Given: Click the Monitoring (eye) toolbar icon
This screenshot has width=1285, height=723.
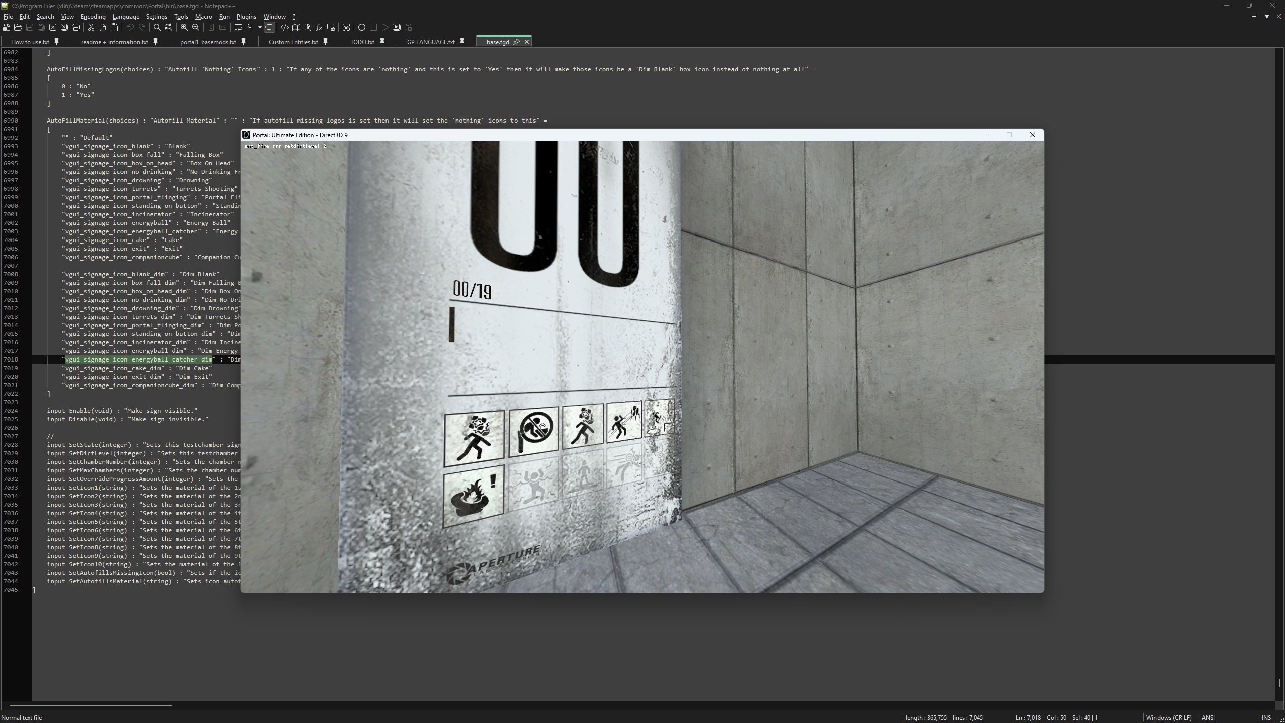Looking at the screenshot, I should point(346,27).
